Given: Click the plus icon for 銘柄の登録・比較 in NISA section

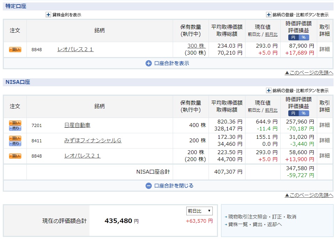Looking at the screenshot, I should pos(269,90).
